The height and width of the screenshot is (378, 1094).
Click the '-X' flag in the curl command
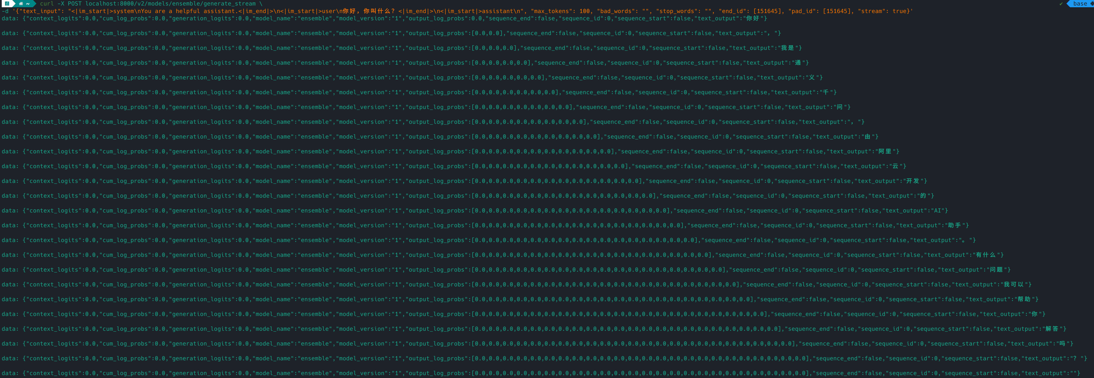(61, 3)
